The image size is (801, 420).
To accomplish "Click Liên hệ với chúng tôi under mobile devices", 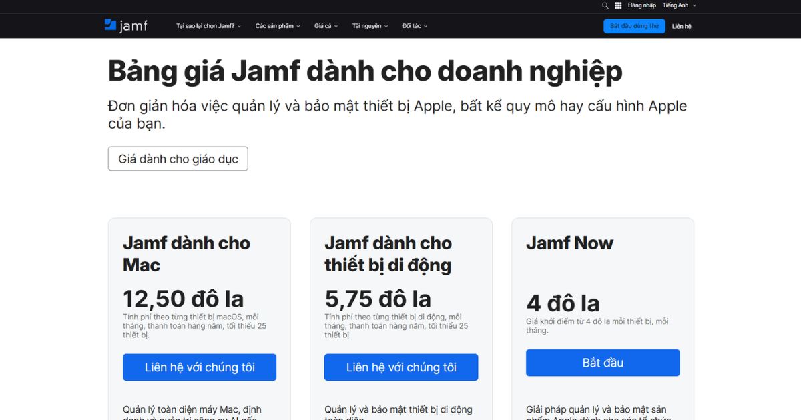I will point(401,367).
